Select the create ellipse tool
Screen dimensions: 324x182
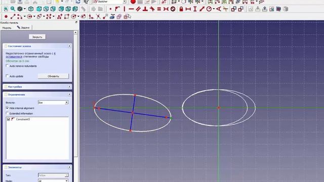(x=39, y=17)
